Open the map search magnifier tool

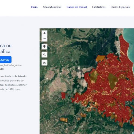click(x=44, y=55)
